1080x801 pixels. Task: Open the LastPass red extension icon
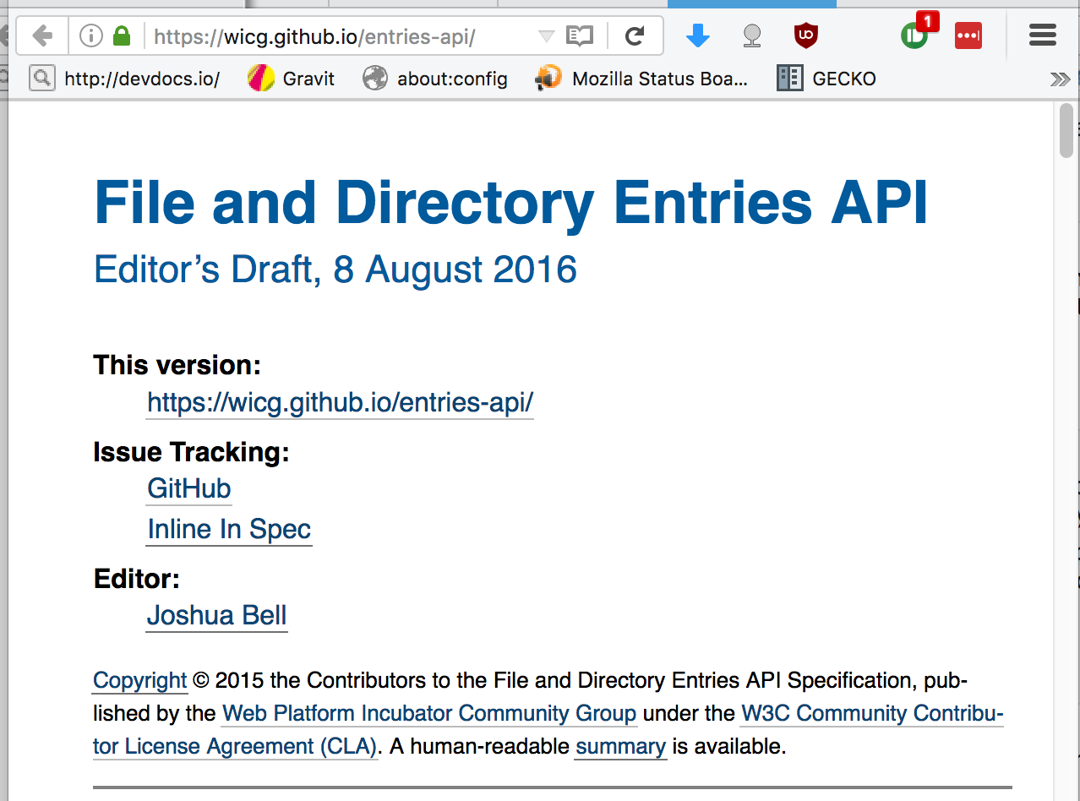point(968,35)
